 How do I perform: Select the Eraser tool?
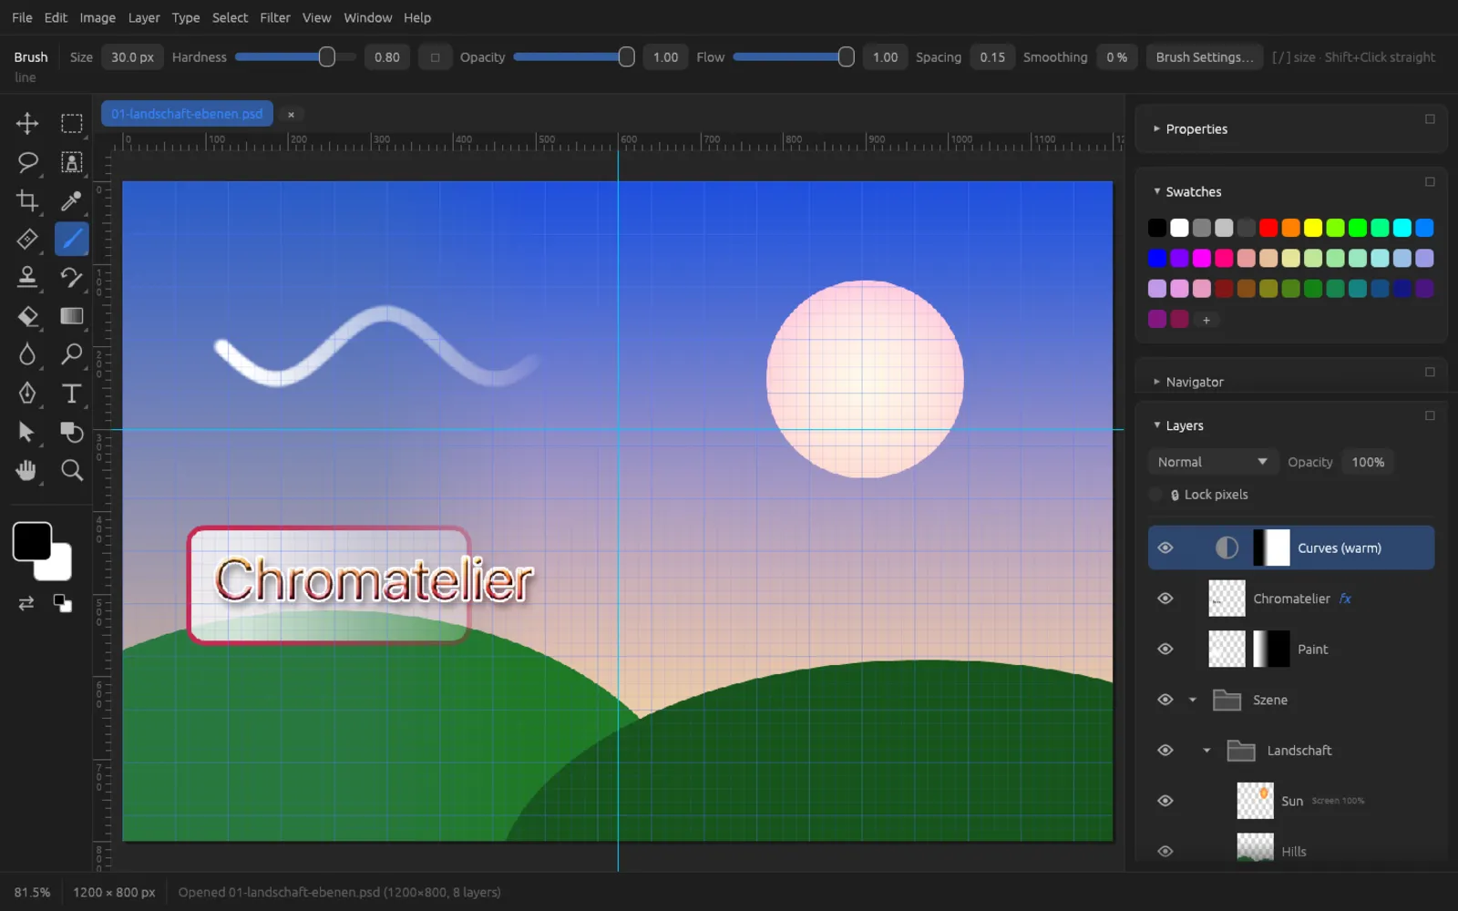tap(27, 316)
